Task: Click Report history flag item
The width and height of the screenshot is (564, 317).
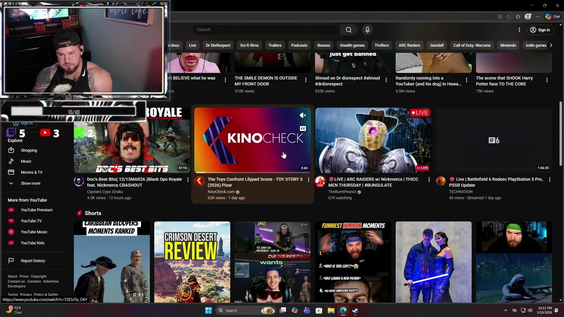Action: [x=33, y=261]
